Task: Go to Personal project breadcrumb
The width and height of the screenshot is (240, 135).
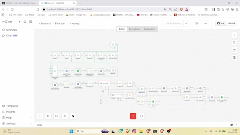Action: coord(45,24)
